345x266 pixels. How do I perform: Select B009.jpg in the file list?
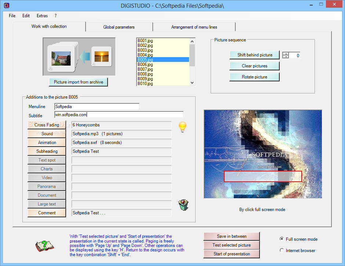(x=163, y=79)
